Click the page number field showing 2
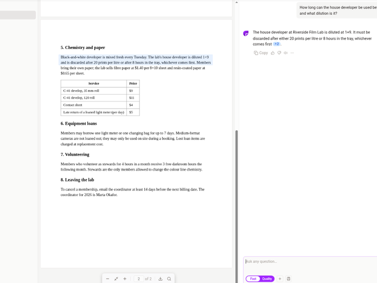This screenshot has height=283, width=377. pos(139,279)
